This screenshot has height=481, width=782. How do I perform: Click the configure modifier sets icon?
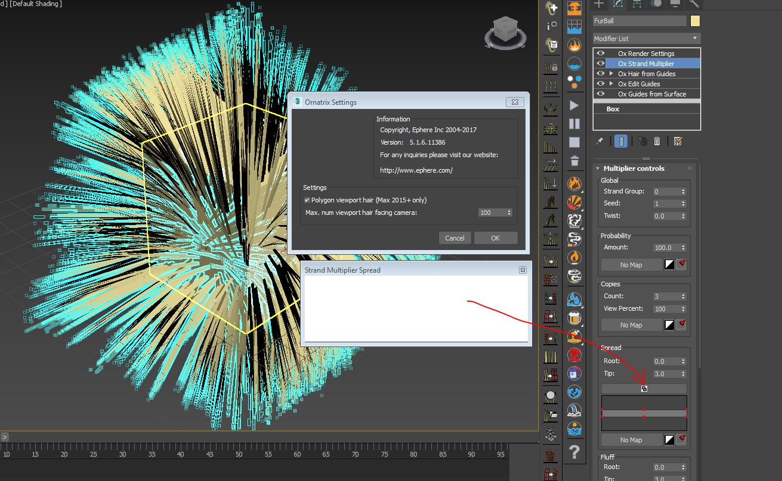(678, 141)
